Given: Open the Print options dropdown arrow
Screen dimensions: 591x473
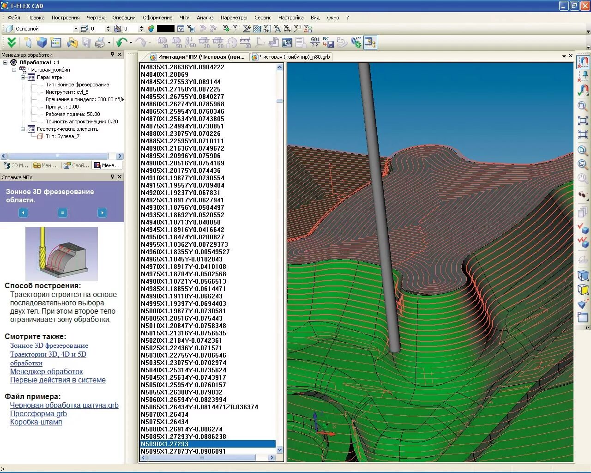Looking at the screenshot, I should tap(109, 42).
